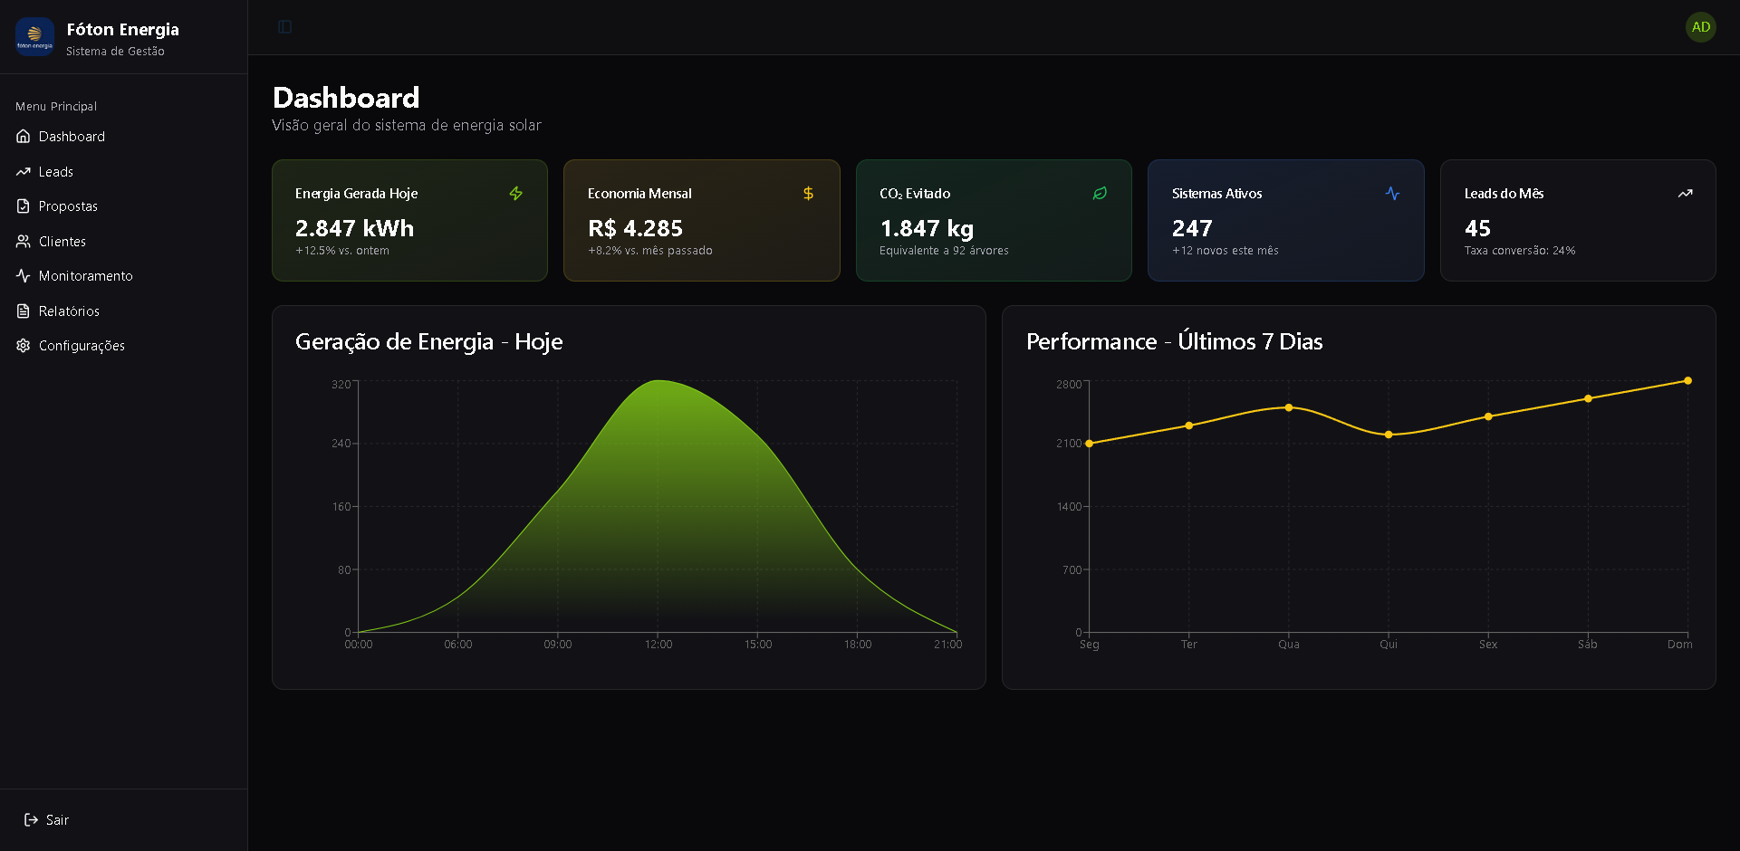Click the lightning bolt energy icon

click(x=515, y=194)
